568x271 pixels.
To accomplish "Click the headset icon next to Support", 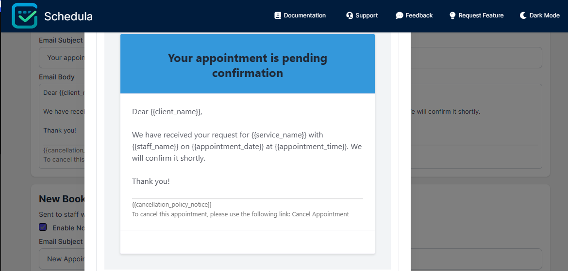I will click(350, 15).
